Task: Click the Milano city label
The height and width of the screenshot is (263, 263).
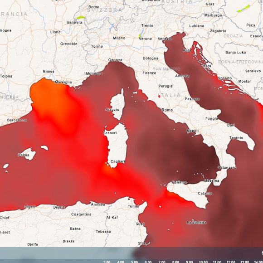Action: click(119, 38)
